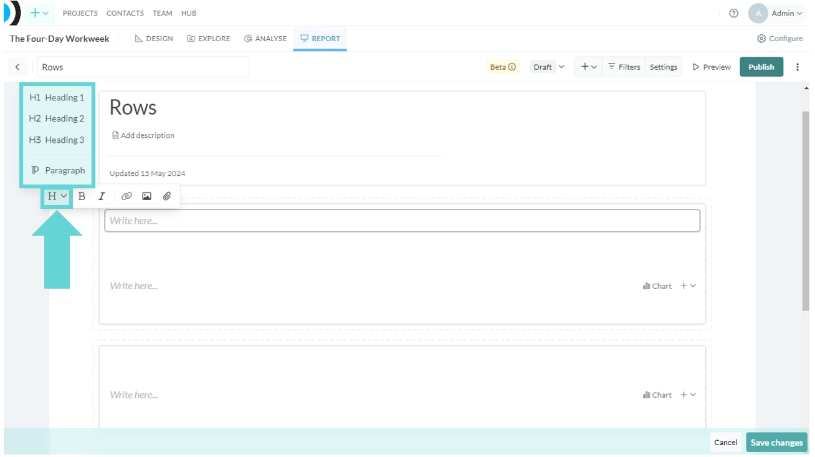Choose Heading 2 from the style list
The image size is (815, 457).
[x=57, y=118]
